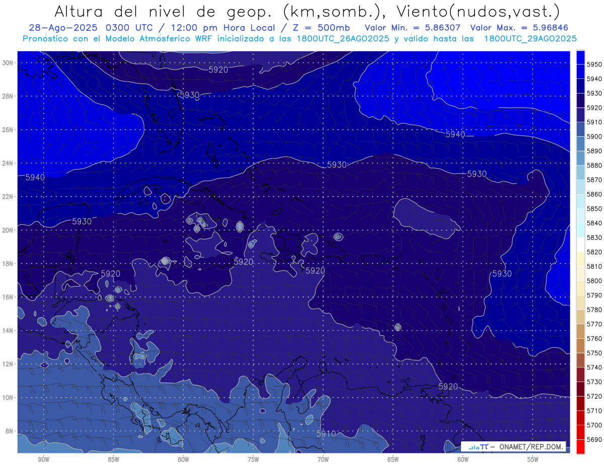This screenshot has height=466, width=604.
Task: Click the 'Z = 500mb' level text
Action: tap(320, 28)
